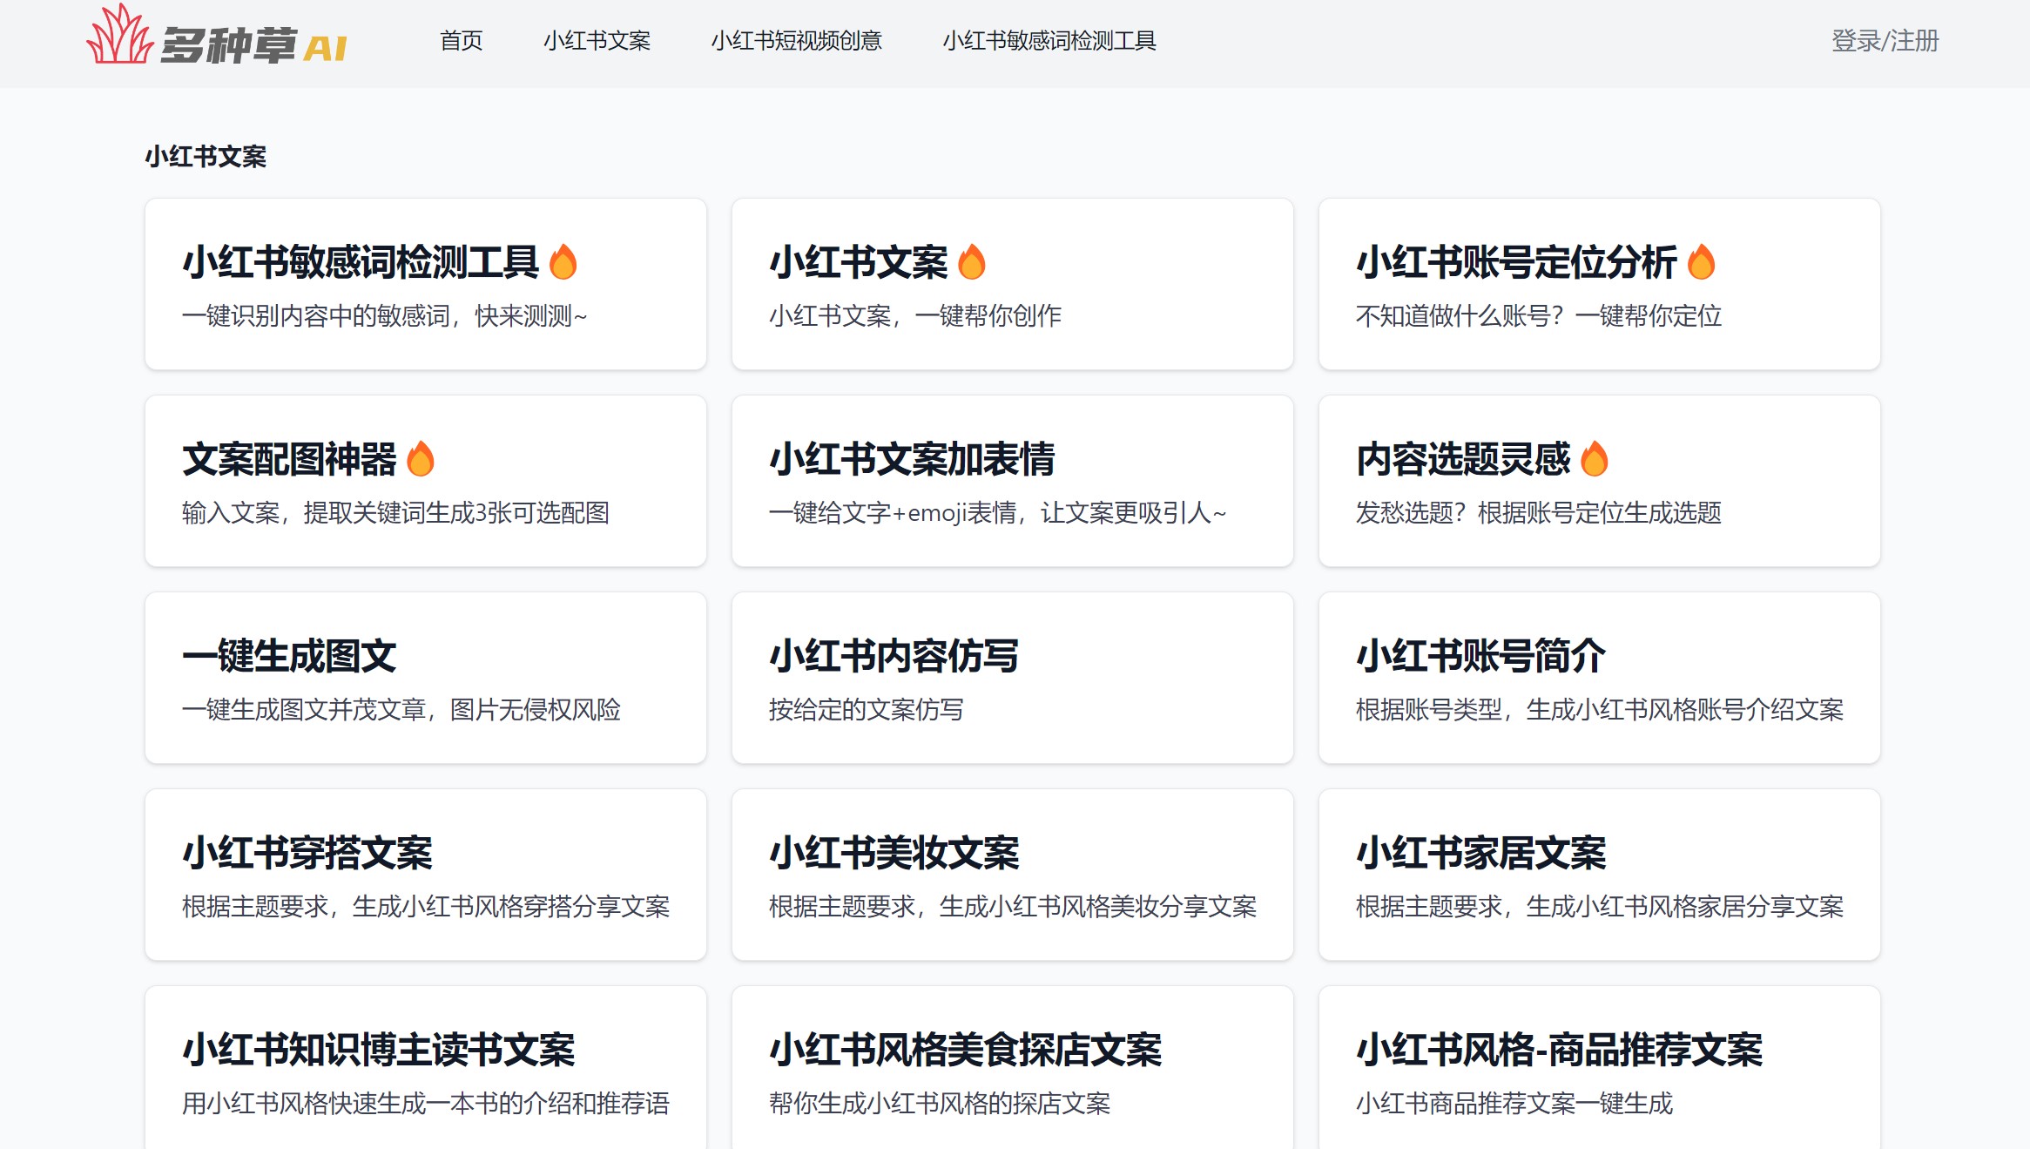The image size is (2030, 1149).
Task: Go to 小红书短视频创意 nav item
Action: (796, 41)
